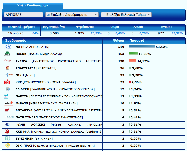Screen dimensions: 187x151
Task: Open the Επιλέξτε Εκλογικό Τμήμα dropdown
Action: pyautogui.click(x=126, y=15)
